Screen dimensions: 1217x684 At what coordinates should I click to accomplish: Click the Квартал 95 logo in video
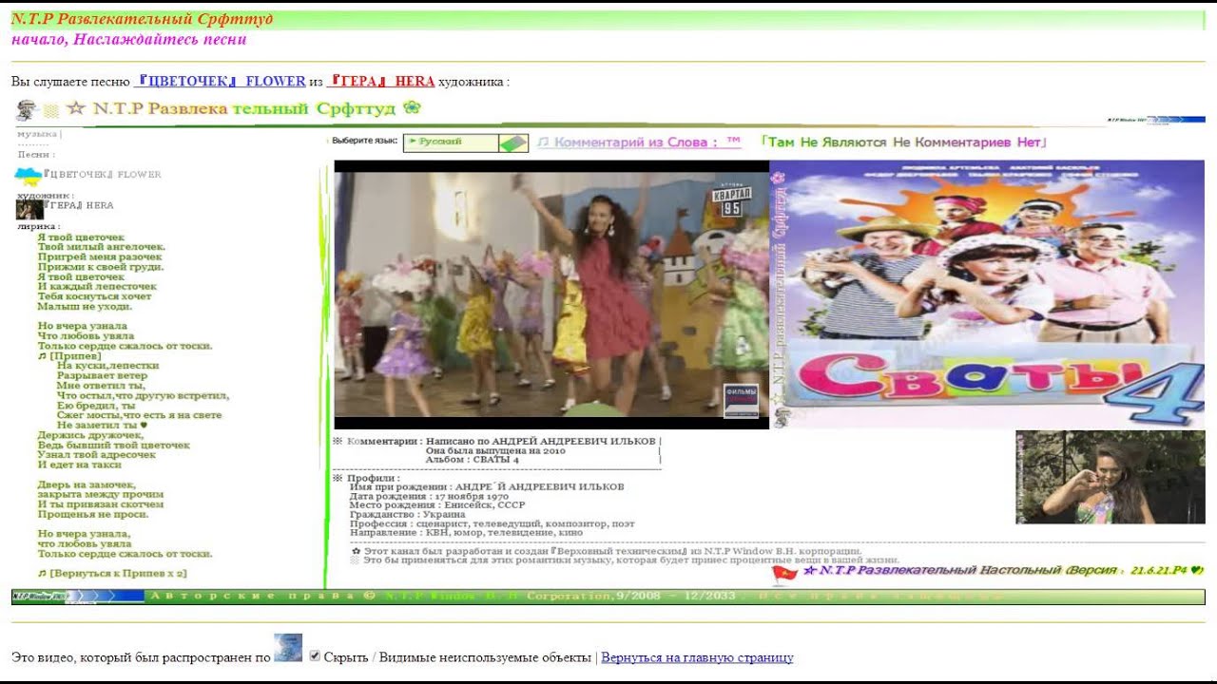[732, 201]
